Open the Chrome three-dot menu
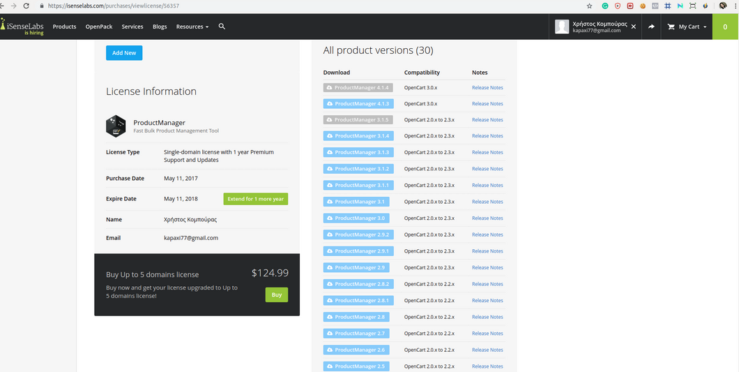The height and width of the screenshot is (372, 739). point(735,6)
